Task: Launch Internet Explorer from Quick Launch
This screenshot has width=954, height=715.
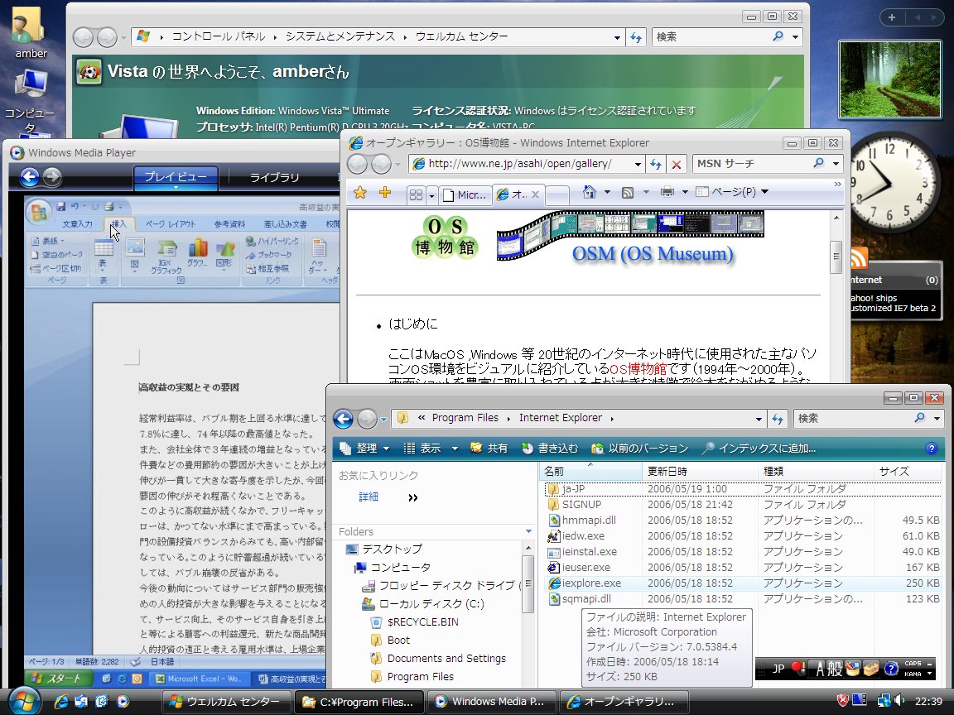Action: click(60, 701)
